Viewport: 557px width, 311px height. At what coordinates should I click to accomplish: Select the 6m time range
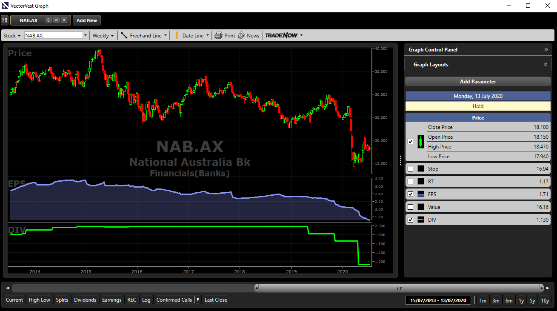(x=509, y=300)
